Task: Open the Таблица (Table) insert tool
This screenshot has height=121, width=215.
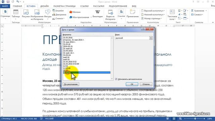Action: click(16, 15)
